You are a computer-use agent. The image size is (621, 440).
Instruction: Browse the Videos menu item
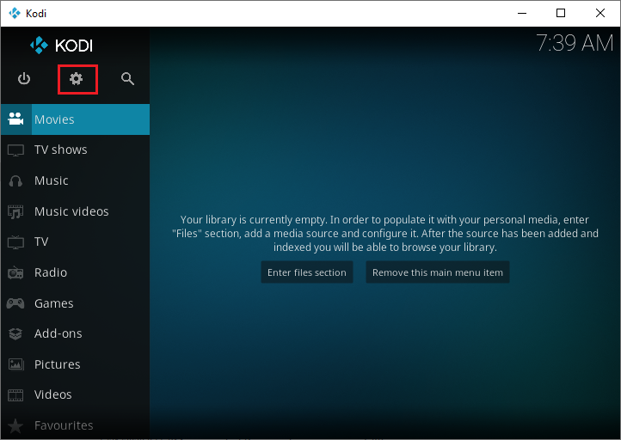click(75, 395)
